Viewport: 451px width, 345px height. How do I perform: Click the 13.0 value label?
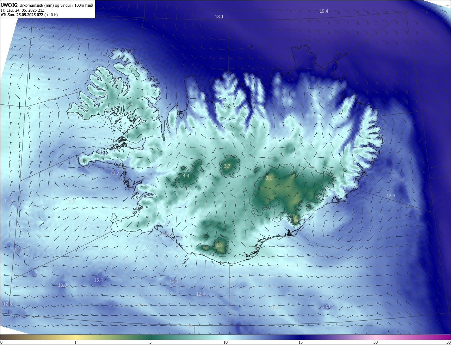pos(62,285)
